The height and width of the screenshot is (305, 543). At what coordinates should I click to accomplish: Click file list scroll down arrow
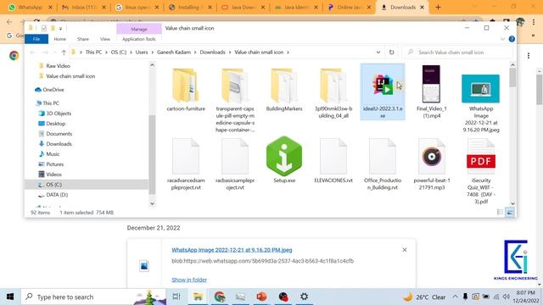pos(512,203)
